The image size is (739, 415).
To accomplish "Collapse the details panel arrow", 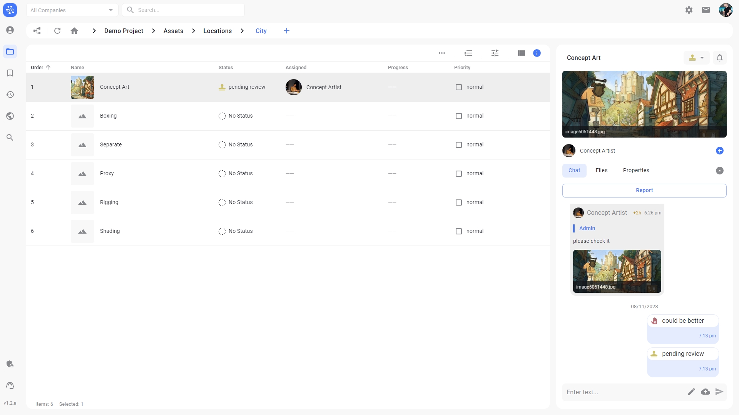I will tap(720, 171).
